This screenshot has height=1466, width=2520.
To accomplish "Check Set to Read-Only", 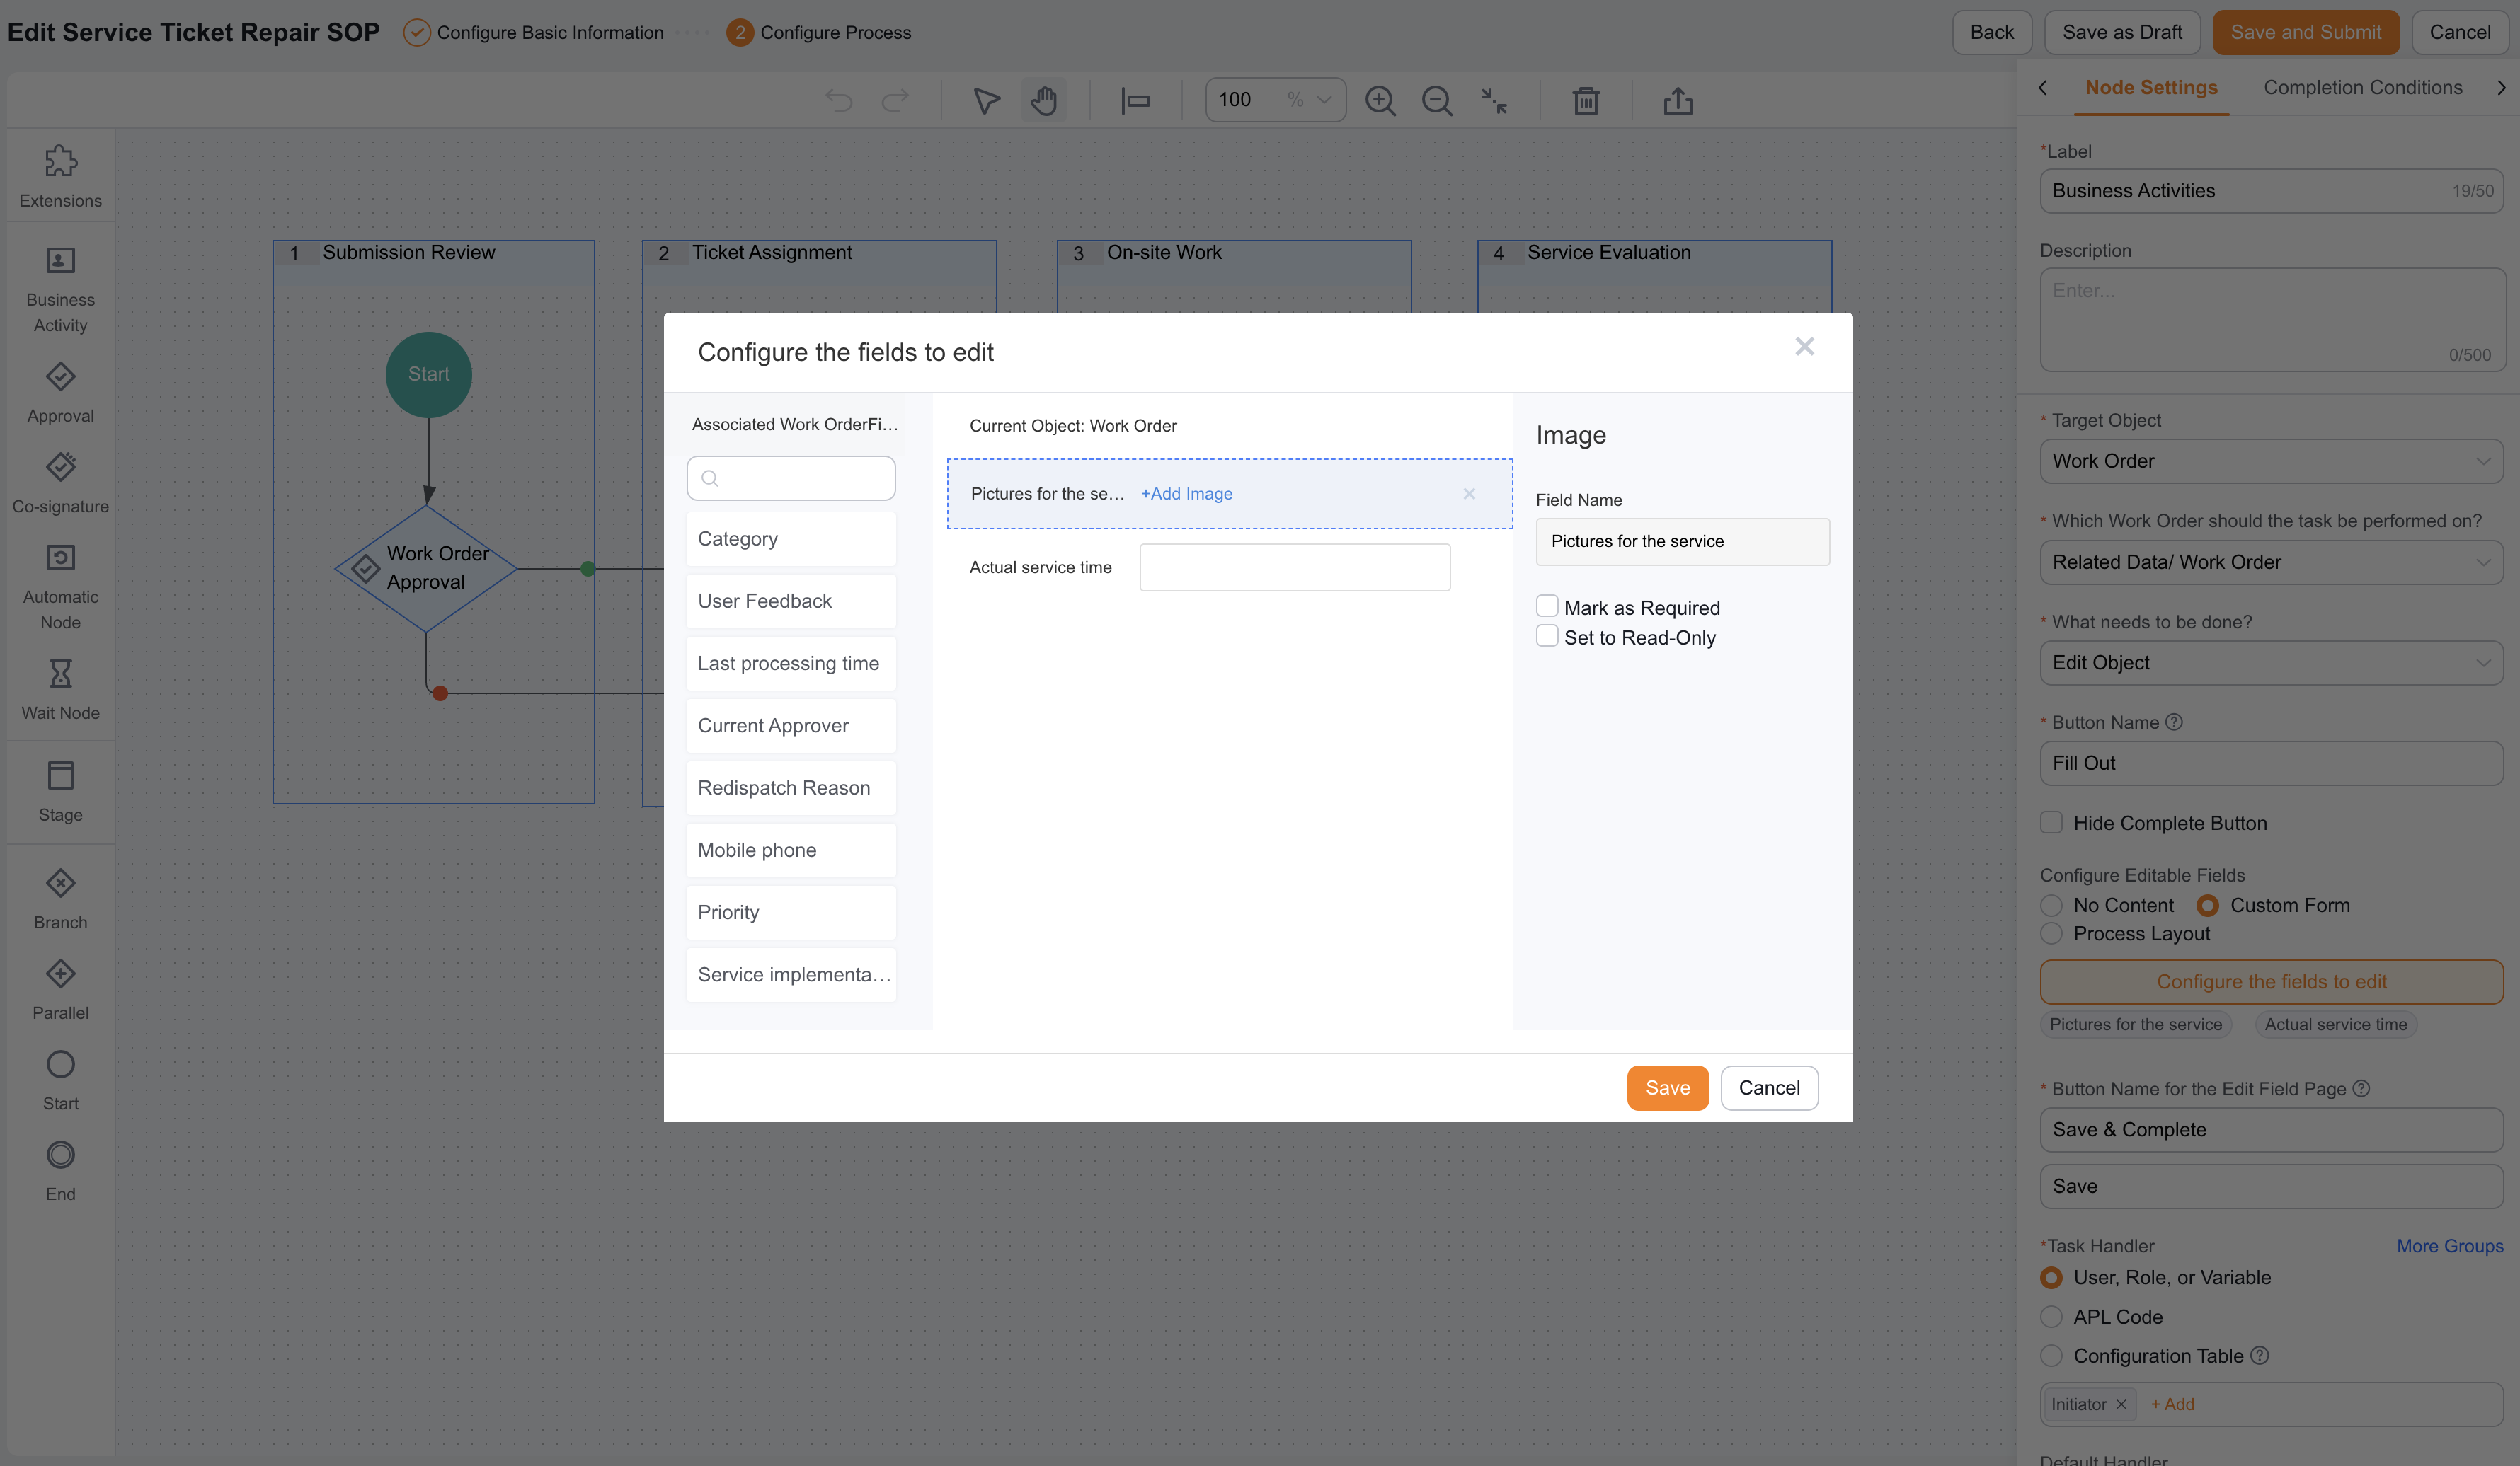I will [x=1547, y=637].
